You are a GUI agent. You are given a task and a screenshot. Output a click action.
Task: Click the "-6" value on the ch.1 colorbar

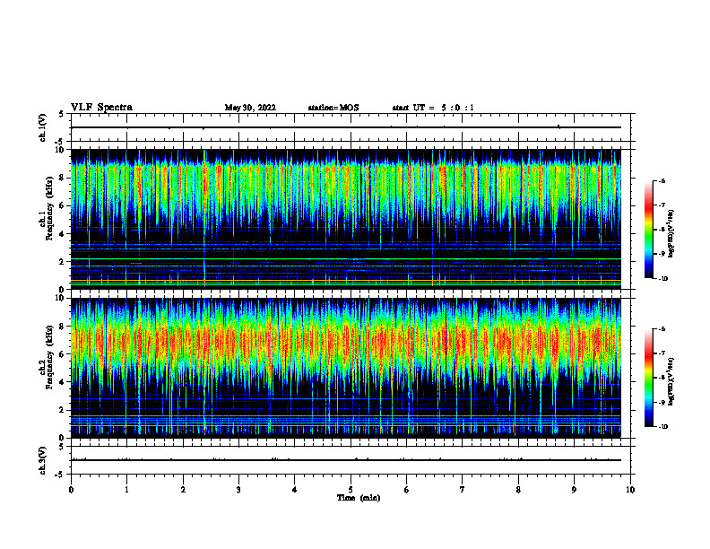click(x=662, y=180)
